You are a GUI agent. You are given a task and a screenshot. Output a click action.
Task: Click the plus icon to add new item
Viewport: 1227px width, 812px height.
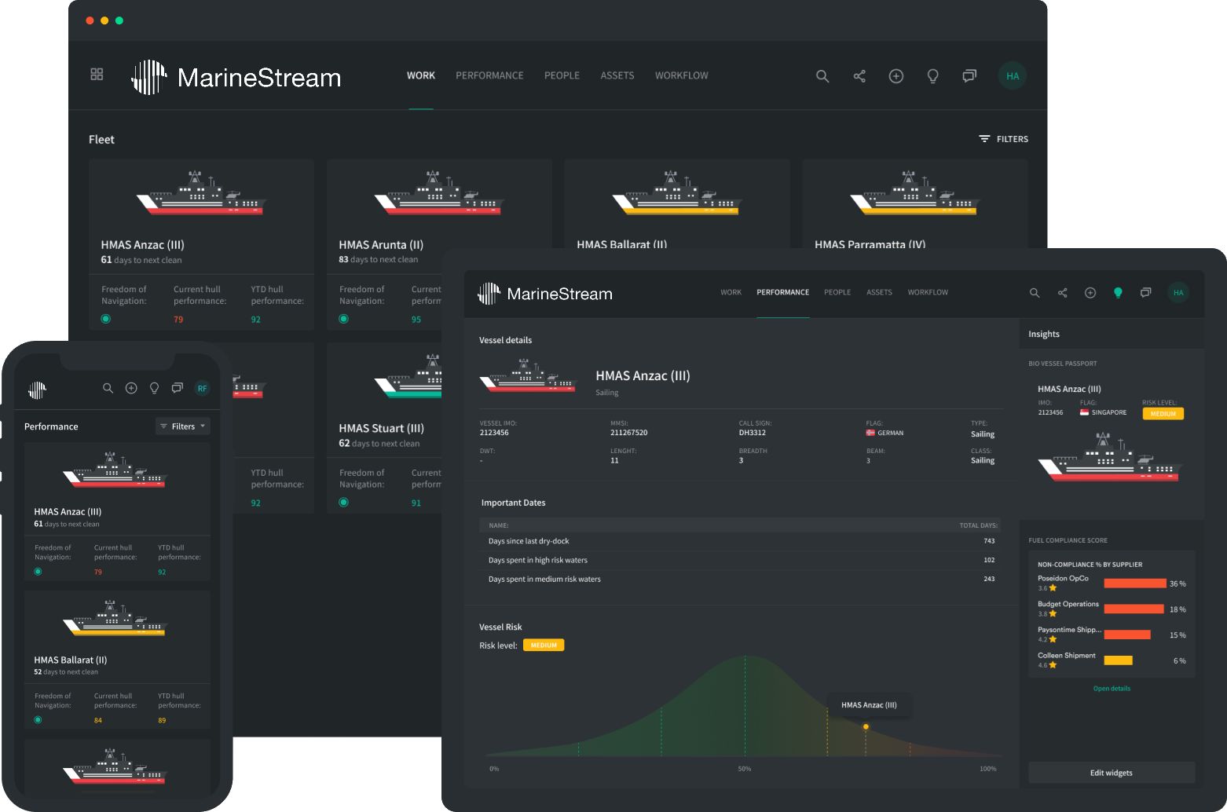(896, 76)
